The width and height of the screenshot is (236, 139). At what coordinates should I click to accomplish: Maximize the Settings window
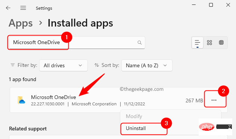[x=211, y=5]
